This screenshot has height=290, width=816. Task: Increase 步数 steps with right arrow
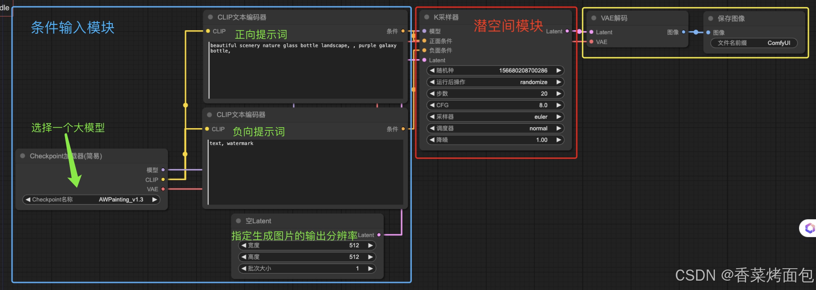pos(558,93)
